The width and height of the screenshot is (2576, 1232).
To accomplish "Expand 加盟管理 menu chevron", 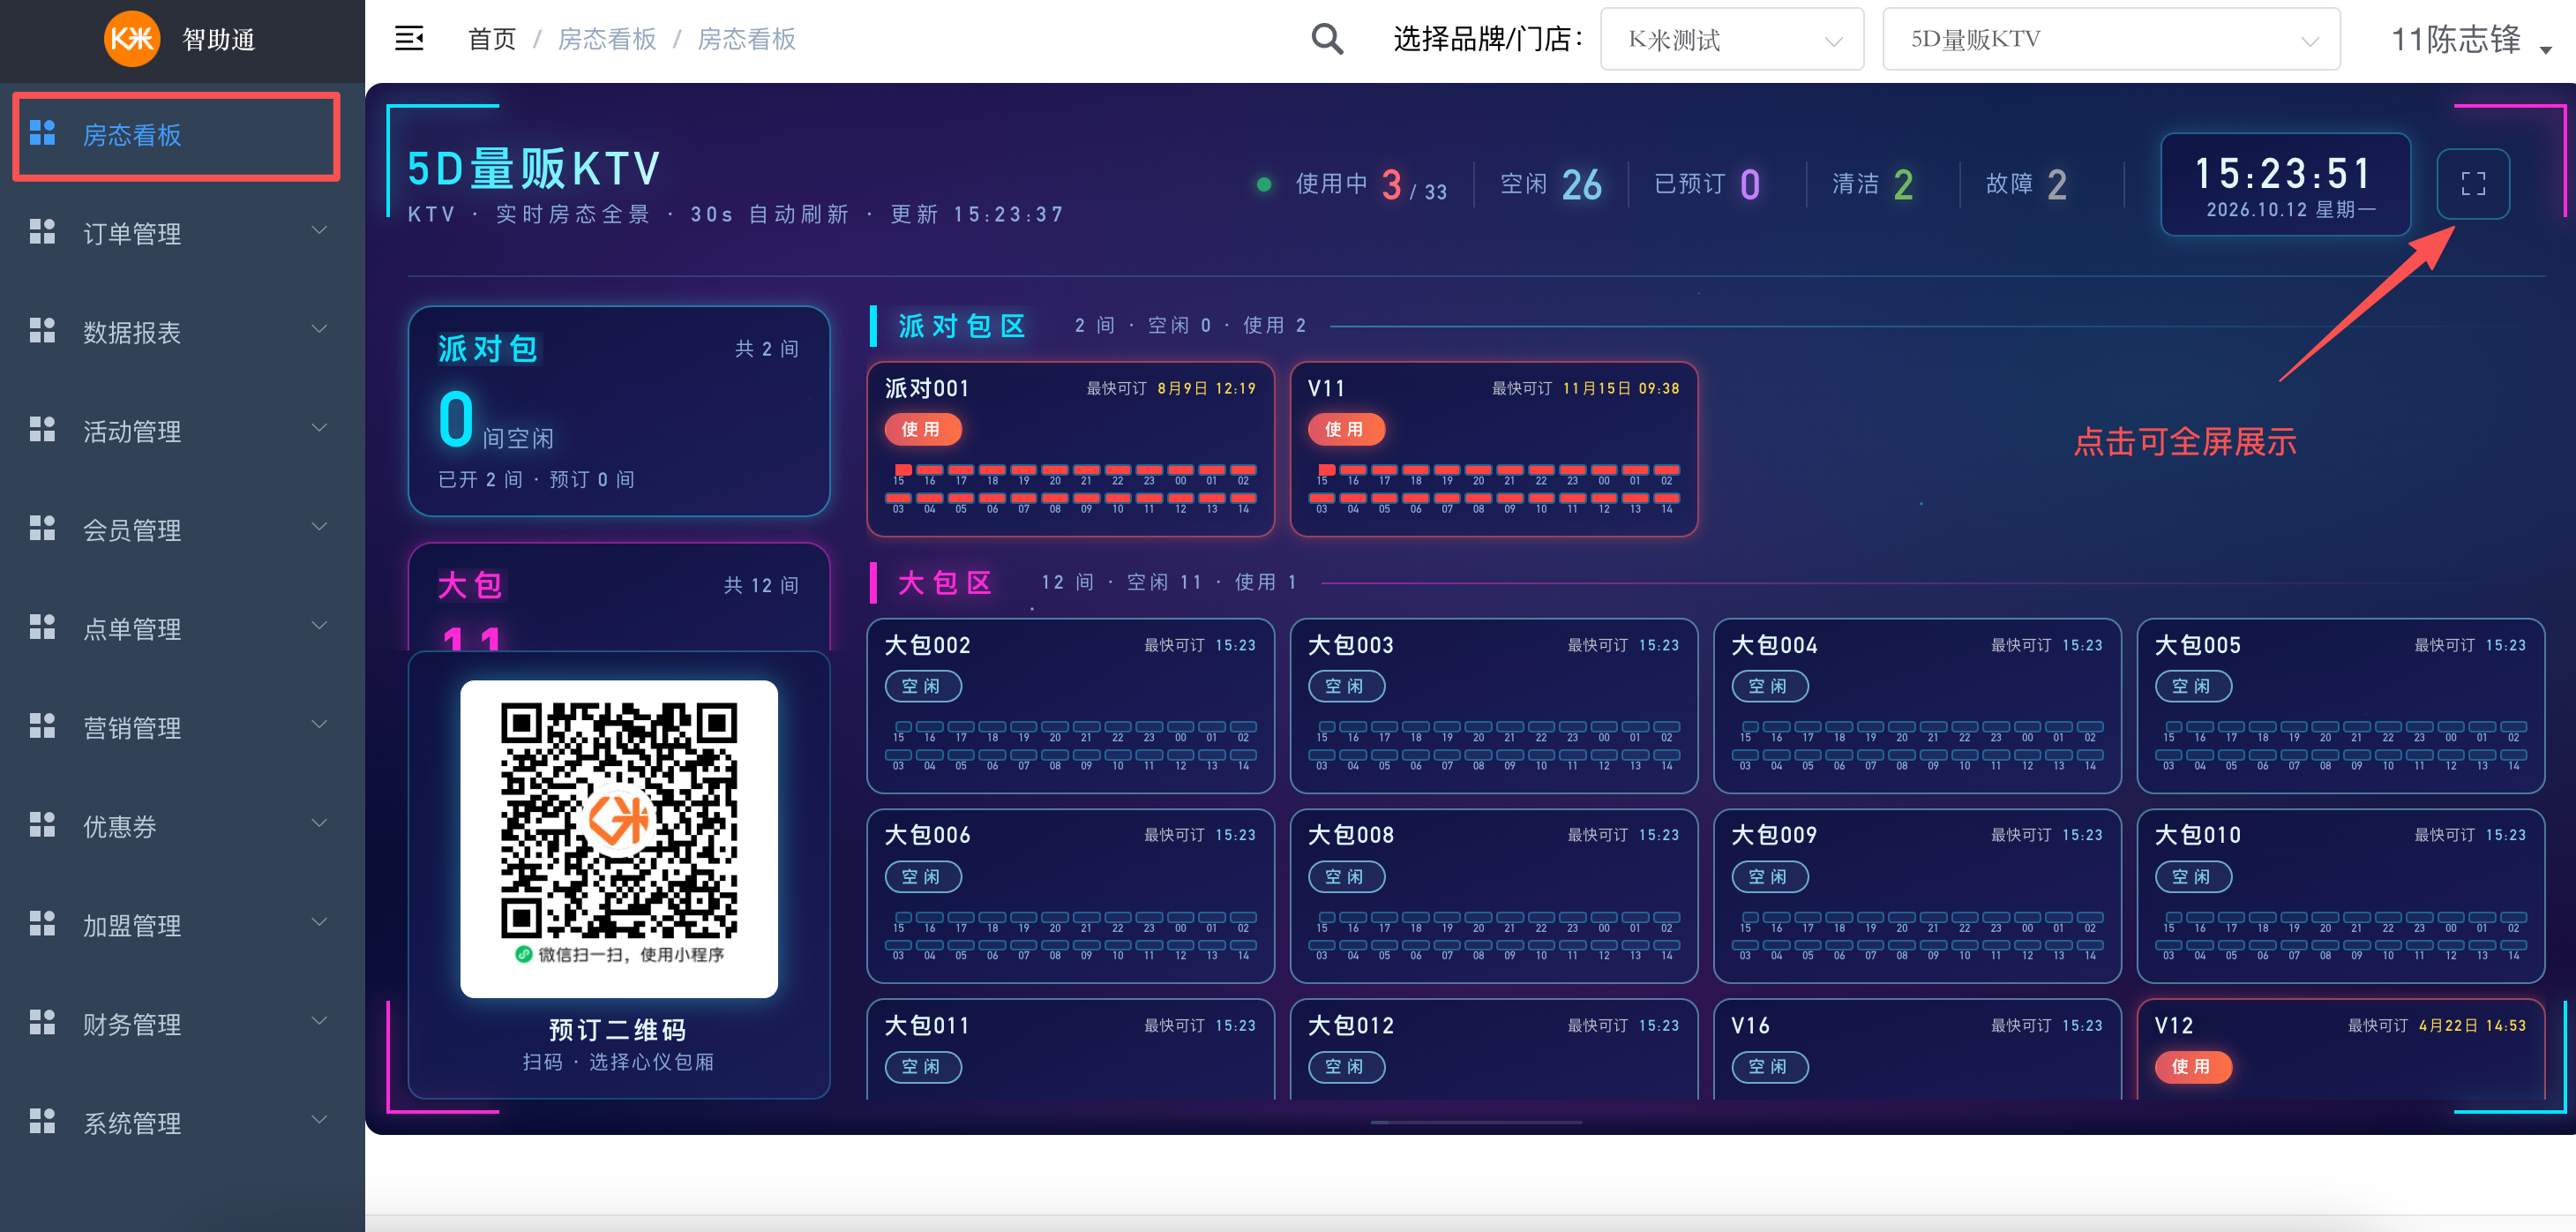I will [319, 923].
